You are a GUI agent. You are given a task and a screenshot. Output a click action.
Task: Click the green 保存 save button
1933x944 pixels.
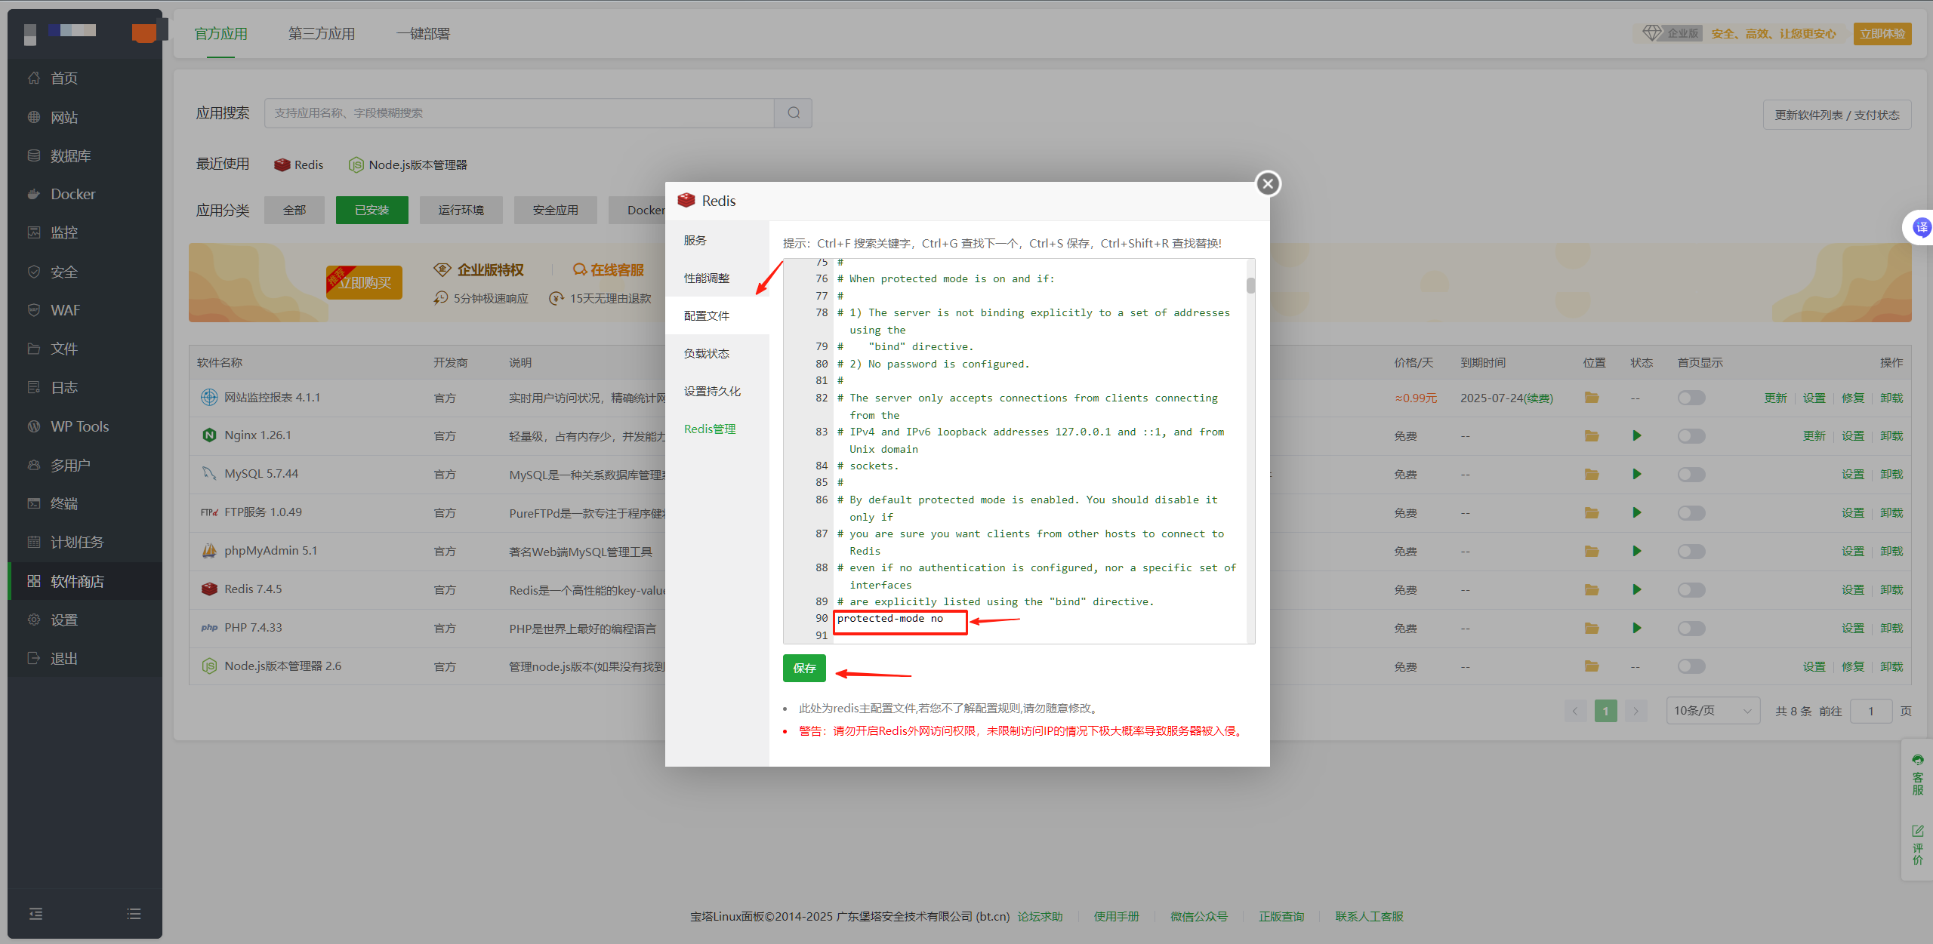(x=804, y=668)
